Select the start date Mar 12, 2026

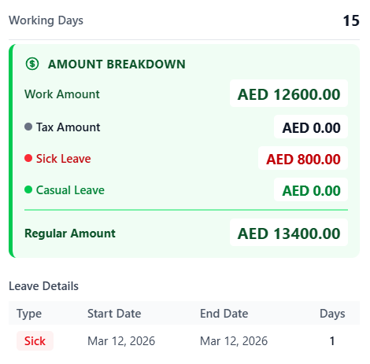click(121, 341)
